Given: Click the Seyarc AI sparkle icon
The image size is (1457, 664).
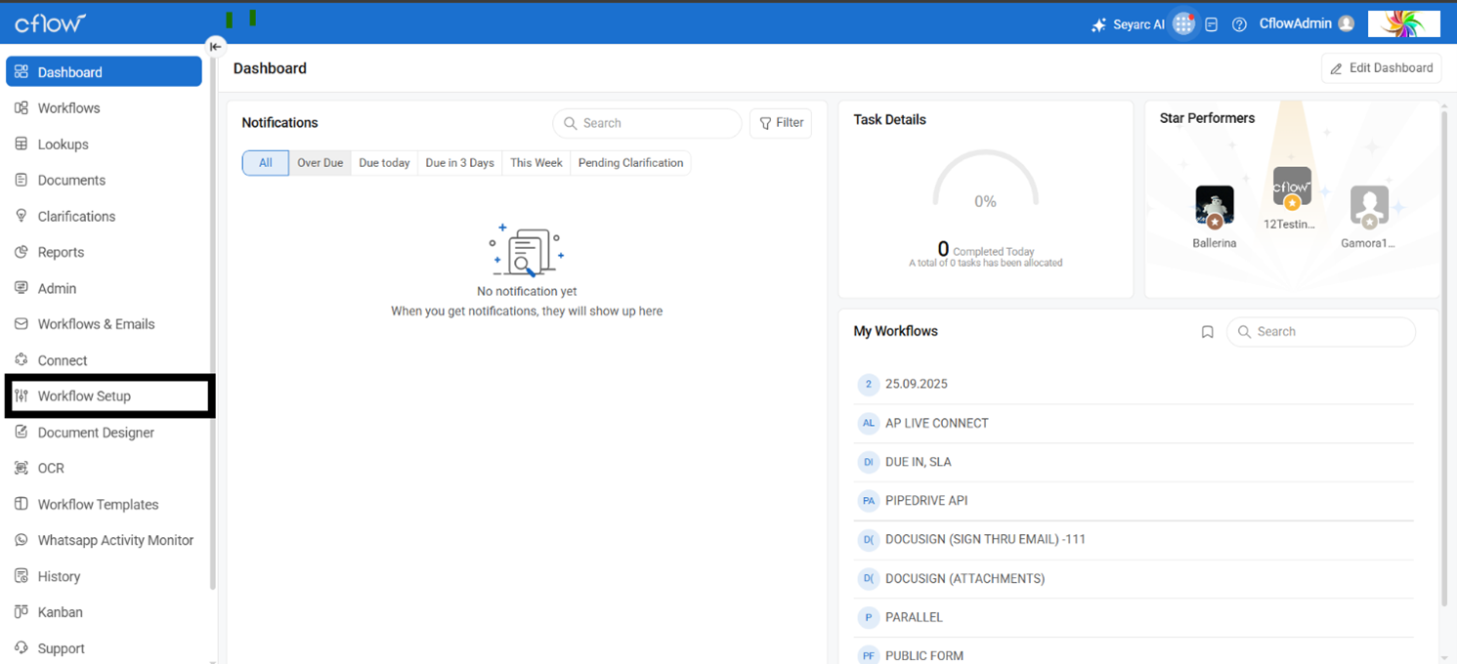Looking at the screenshot, I should (1098, 25).
